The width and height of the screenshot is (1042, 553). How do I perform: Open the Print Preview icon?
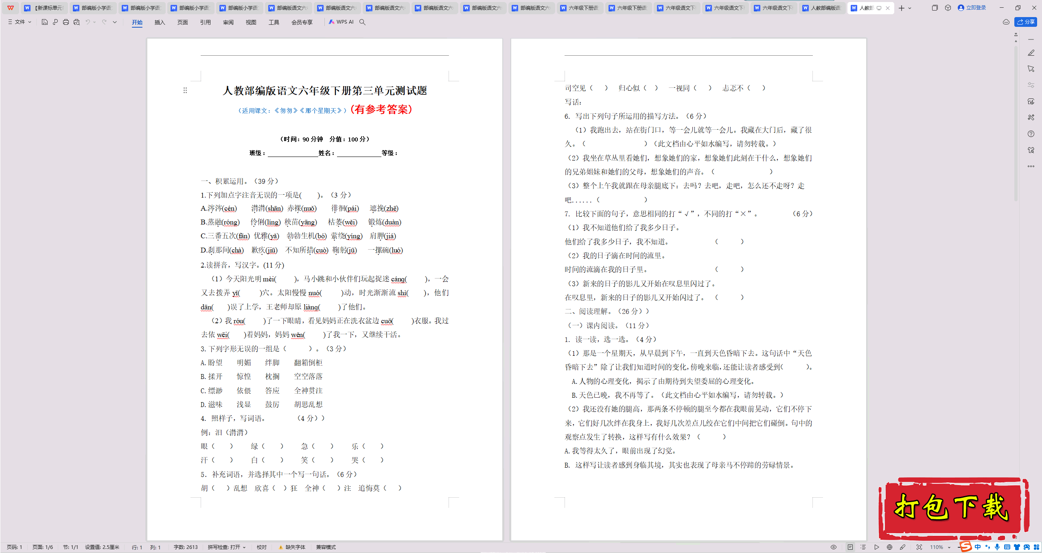pyautogui.click(x=77, y=22)
